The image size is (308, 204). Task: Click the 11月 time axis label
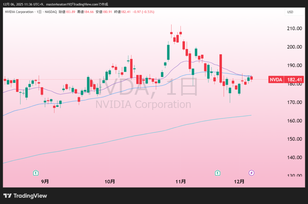[x=180, y=181]
